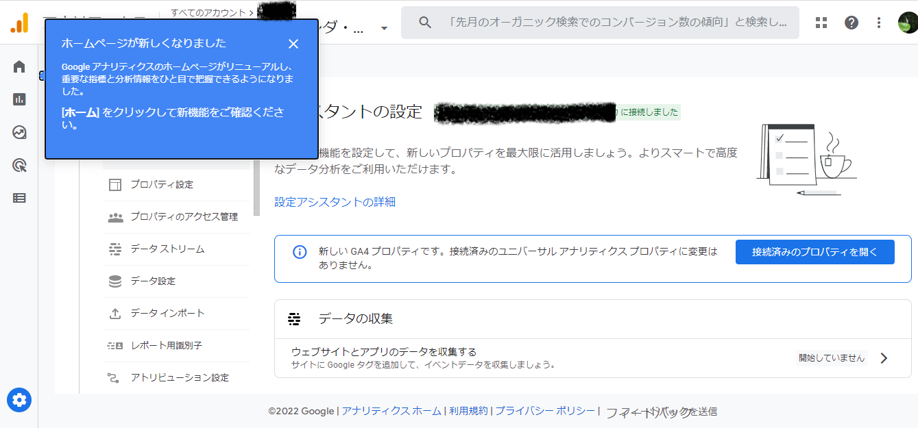
Task: Click the attribution settings path icon
Action: [x=114, y=378]
